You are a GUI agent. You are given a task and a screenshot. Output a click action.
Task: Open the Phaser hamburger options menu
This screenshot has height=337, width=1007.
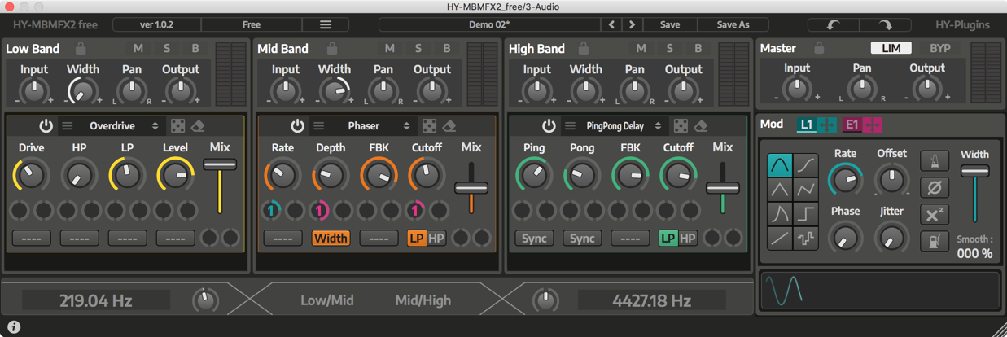click(x=319, y=126)
